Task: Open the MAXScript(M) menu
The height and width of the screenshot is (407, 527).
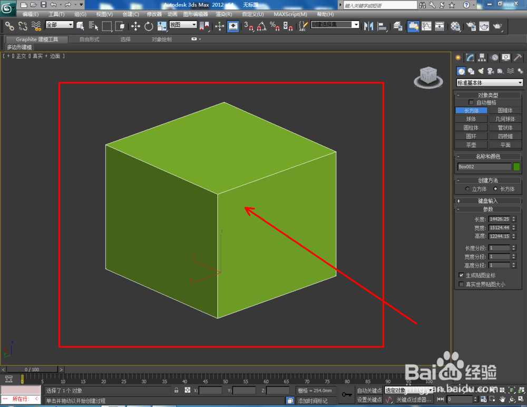Action: pyautogui.click(x=290, y=14)
